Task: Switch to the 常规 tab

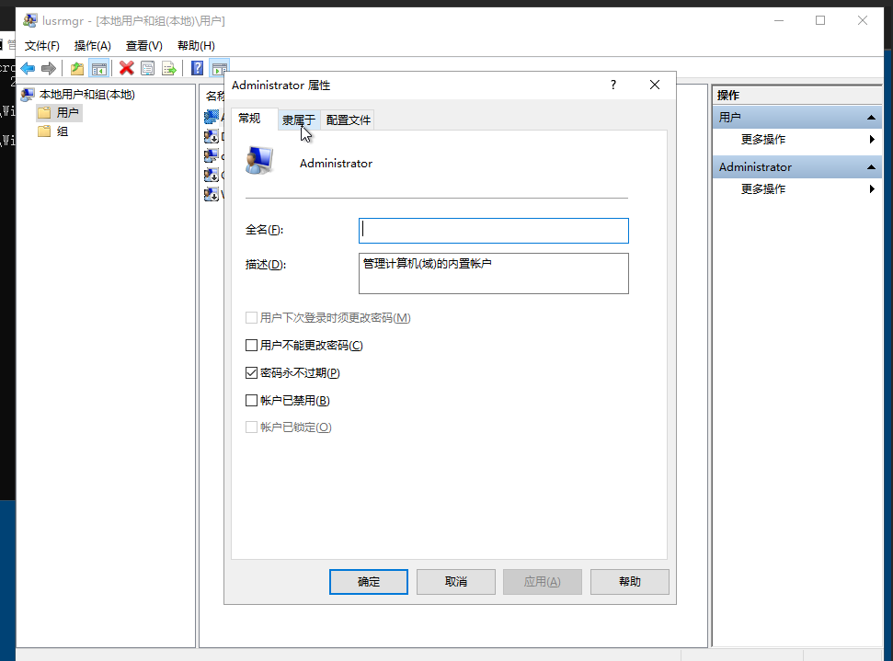Action: 249,119
